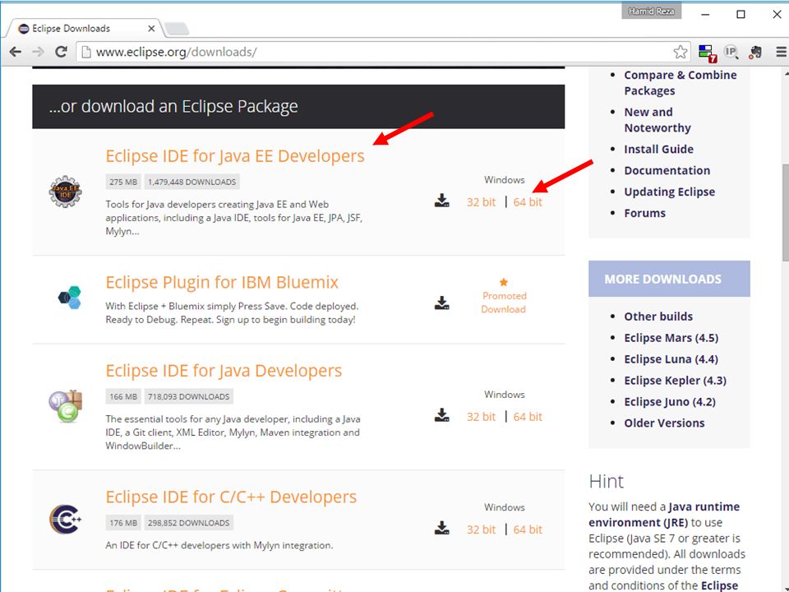789x592 pixels.
Task: Reload the Eclipse Downloads page
Action: coord(62,51)
